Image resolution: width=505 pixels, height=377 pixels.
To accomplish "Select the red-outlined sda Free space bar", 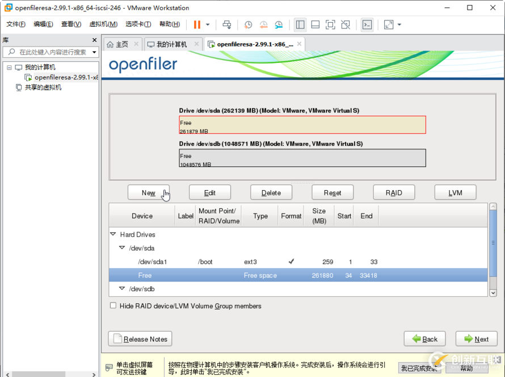I will pyautogui.click(x=302, y=125).
